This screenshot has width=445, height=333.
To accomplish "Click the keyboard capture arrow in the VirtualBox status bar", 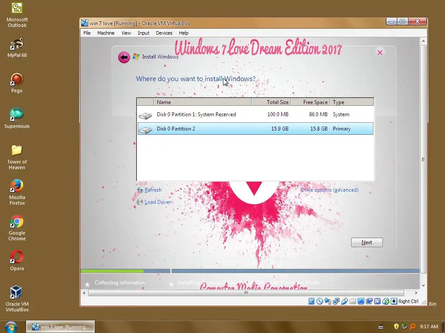I will tap(394, 301).
